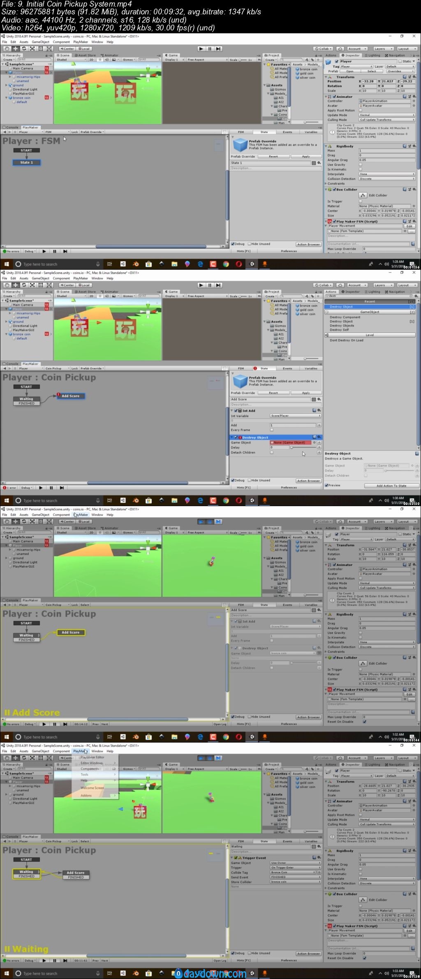
Task: Open the Layout dropdown in the 00:01:56 frame
Action: [x=407, y=49]
